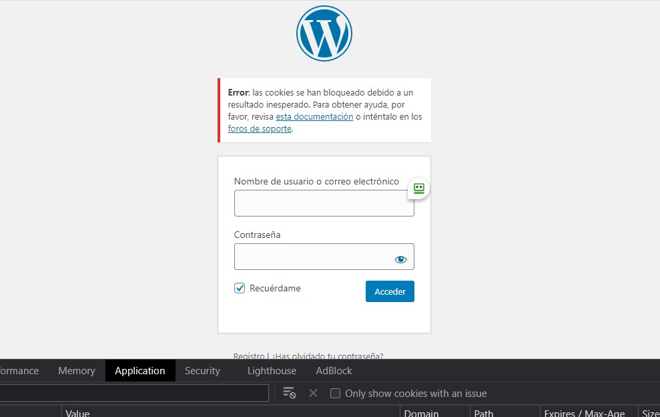This screenshot has height=417, width=660.
Task: Click the cookie filter input in DevTools
Action: tap(134, 393)
